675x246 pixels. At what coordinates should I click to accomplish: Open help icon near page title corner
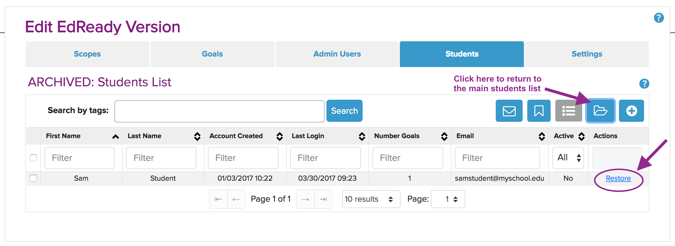659,18
